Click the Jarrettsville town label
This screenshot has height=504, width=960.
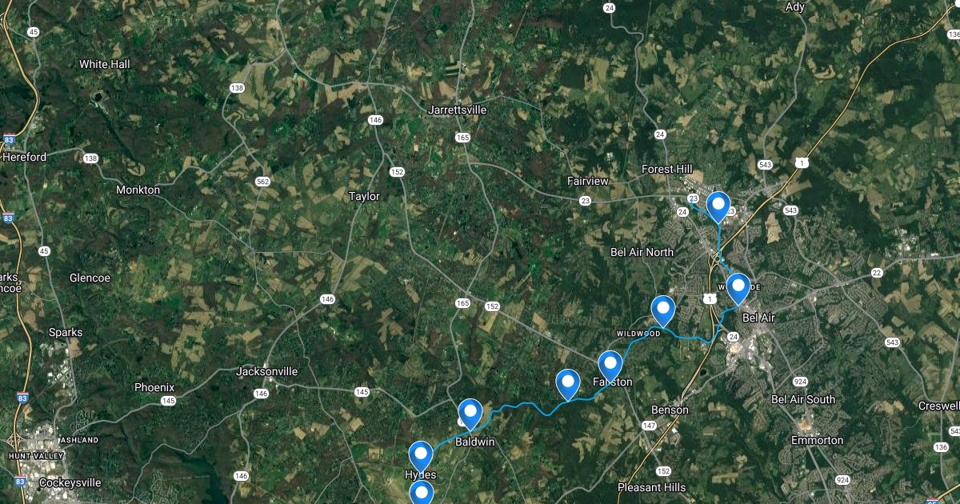point(458,110)
